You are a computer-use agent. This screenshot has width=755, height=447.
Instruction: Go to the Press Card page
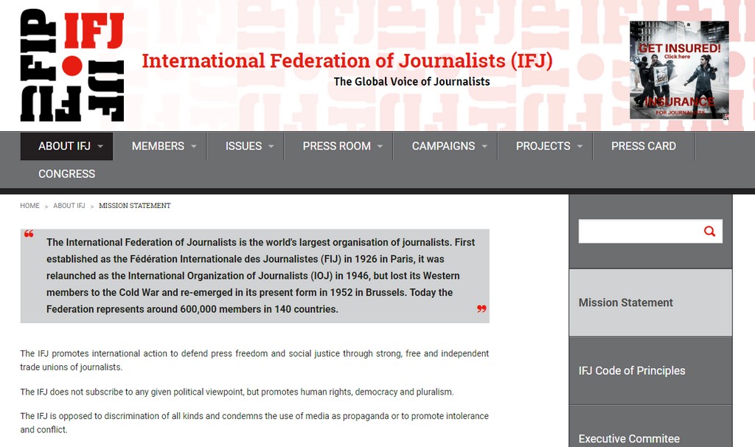(644, 146)
